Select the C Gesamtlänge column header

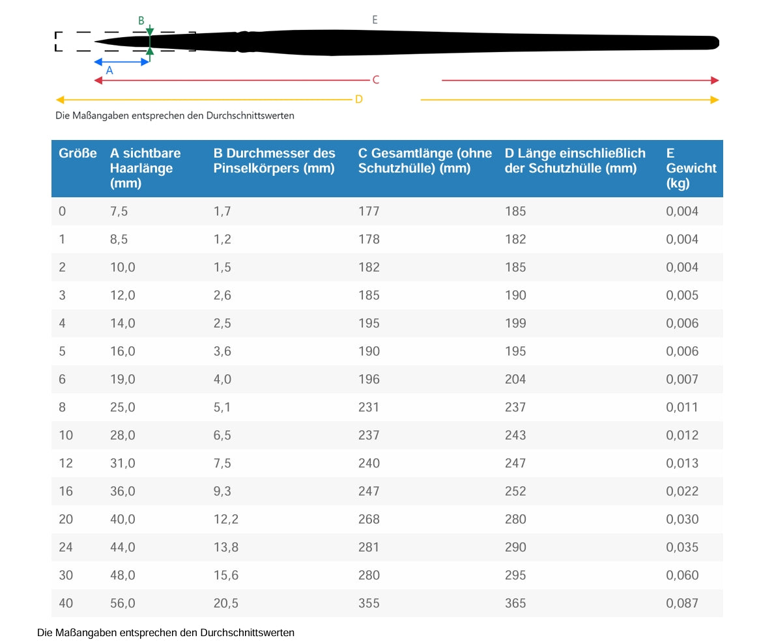coord(424,161)
